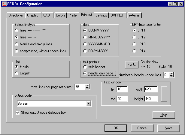
Task: Click the Text window width field
Action: click(151, 89)
